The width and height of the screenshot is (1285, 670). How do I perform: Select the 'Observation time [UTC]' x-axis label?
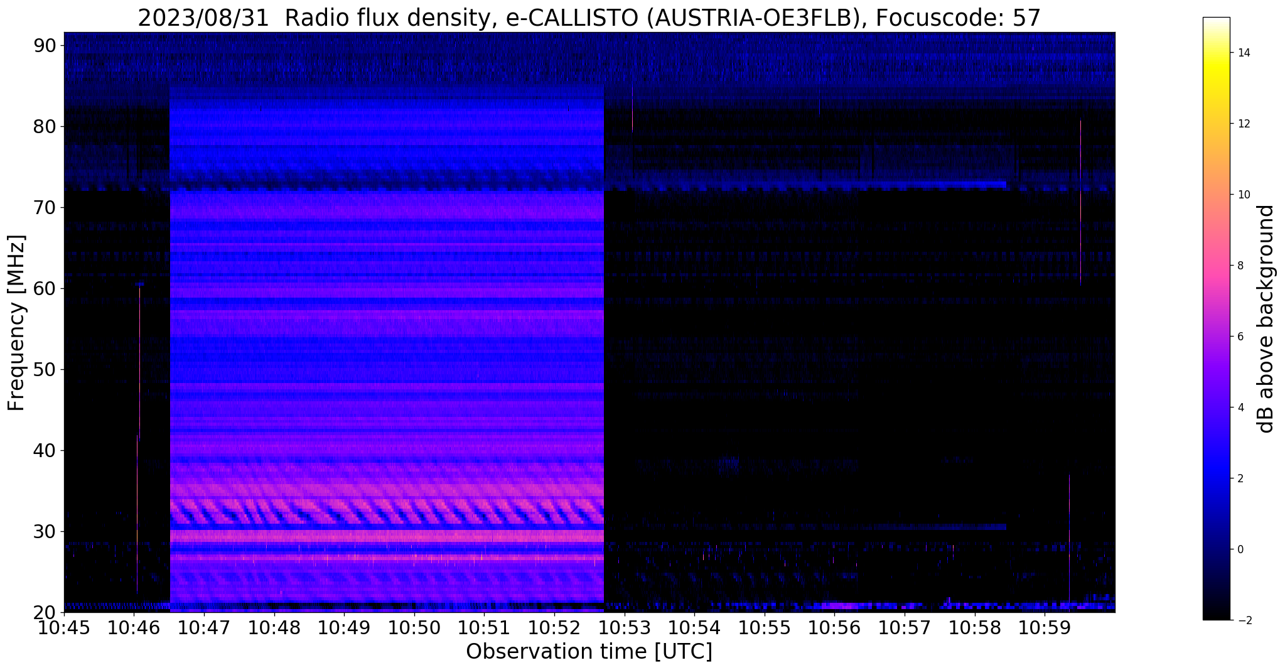pyautogui.click(x=589, y=651)
